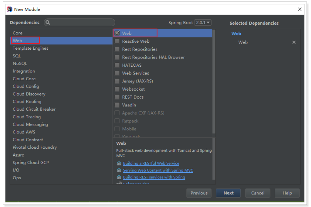Screen dimensions: 311x207
Task: Open Template Engines category
Action: (x=61, y=48)
